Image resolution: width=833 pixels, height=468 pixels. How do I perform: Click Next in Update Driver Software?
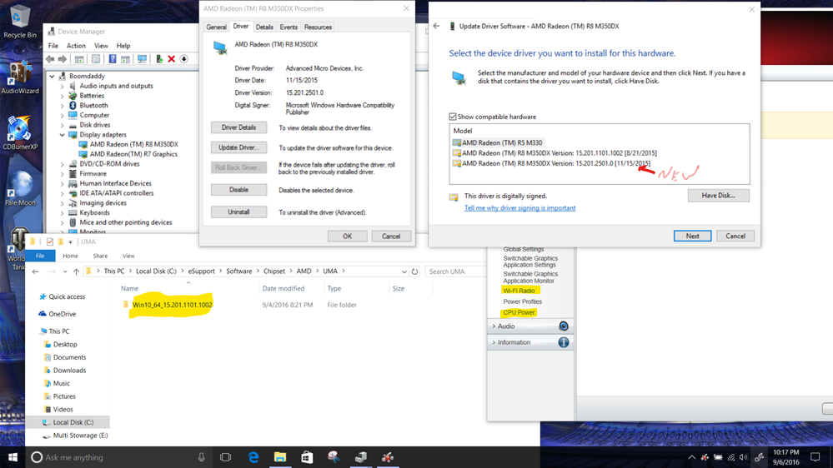click(692, 236)
